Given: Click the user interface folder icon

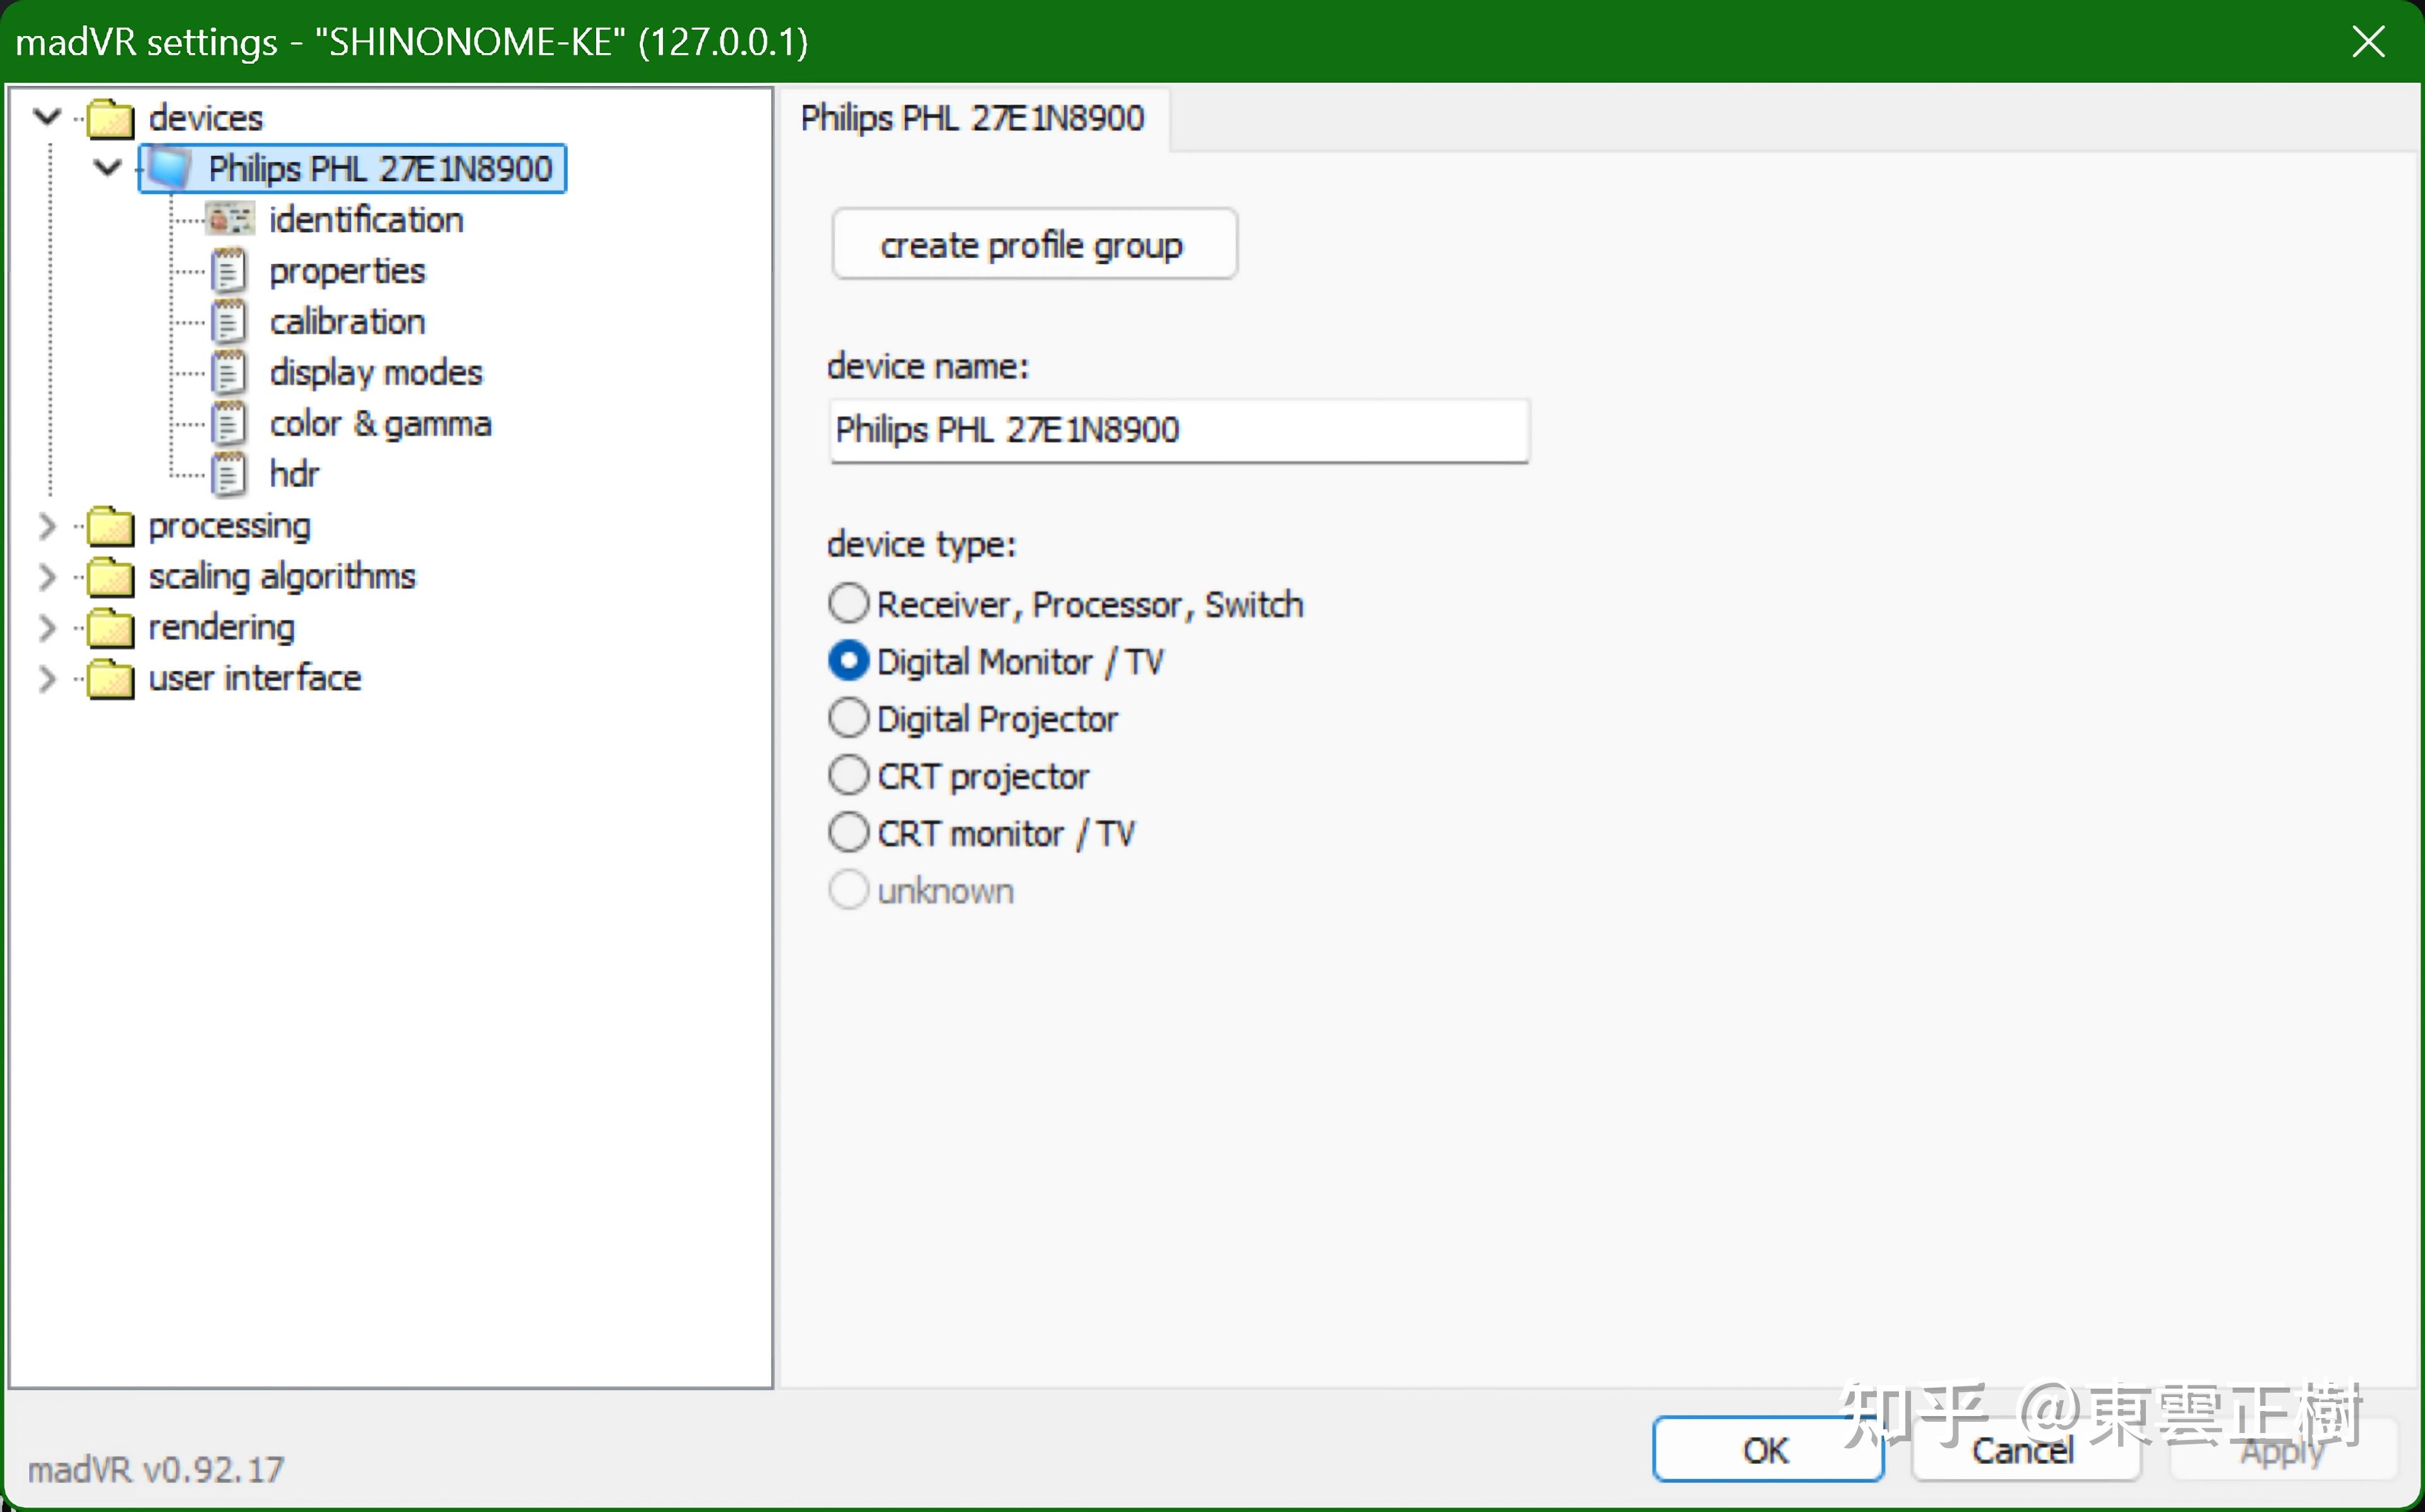Looking at the screenshot, I should click(110, 679).
